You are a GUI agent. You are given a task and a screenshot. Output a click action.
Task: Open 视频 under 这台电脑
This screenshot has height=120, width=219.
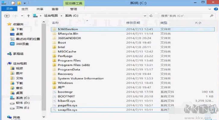[x=19, y=68]
